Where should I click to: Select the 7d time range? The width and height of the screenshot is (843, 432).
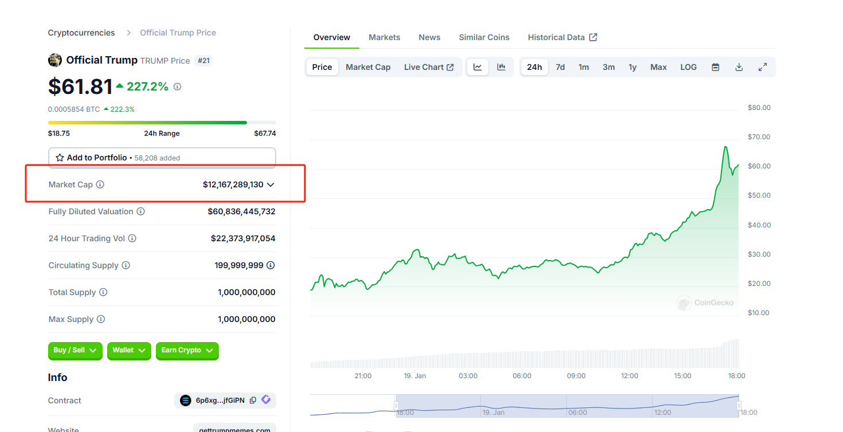(560, 67)
